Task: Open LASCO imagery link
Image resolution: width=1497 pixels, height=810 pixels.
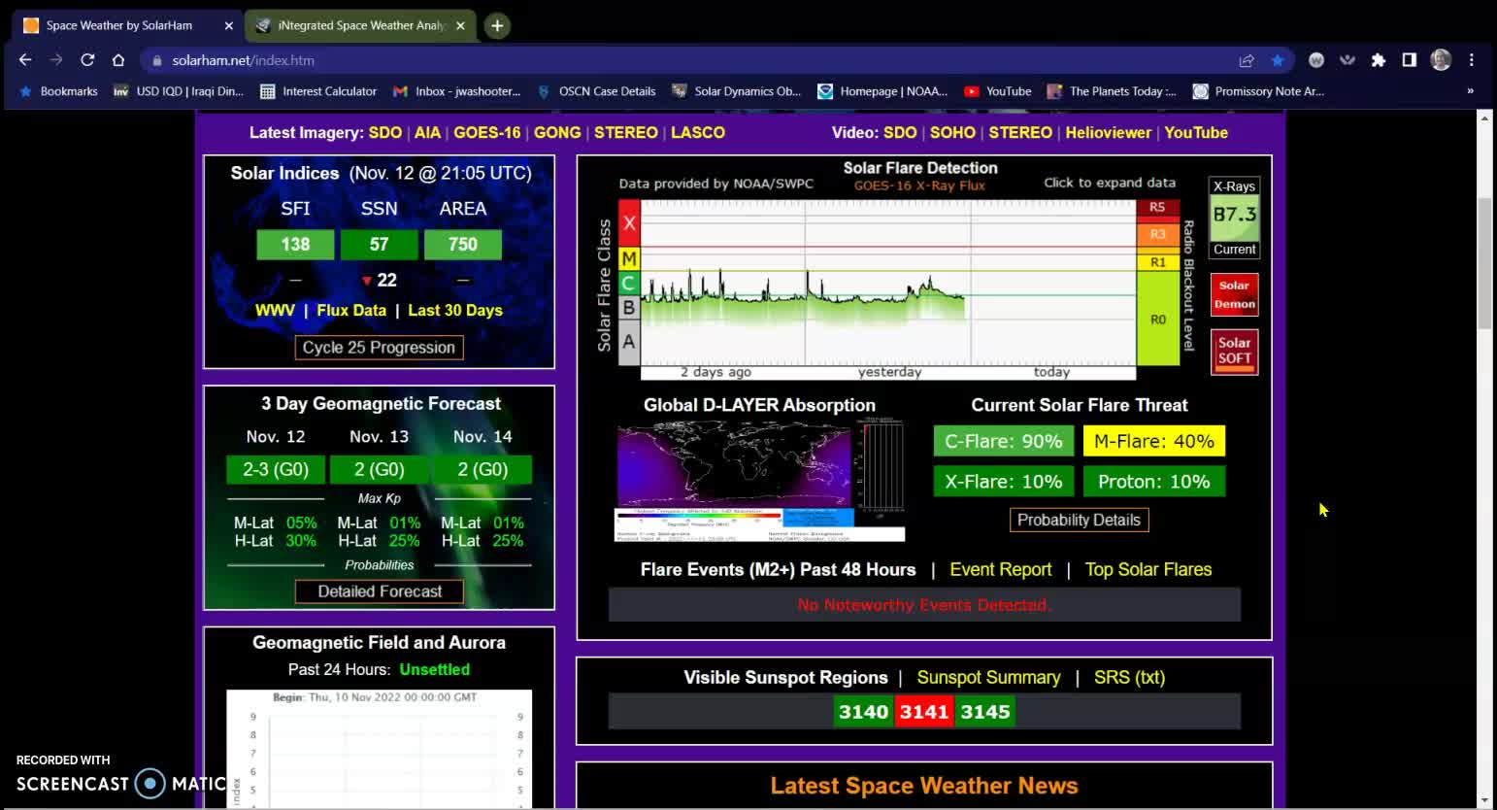Action: pyautogui.click(x=698, y=133)
